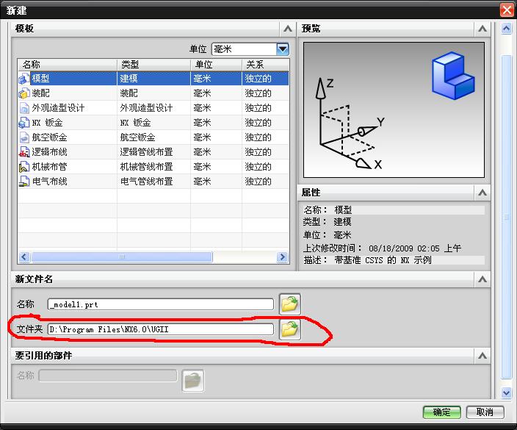Collapse the 预览 section

482,29
